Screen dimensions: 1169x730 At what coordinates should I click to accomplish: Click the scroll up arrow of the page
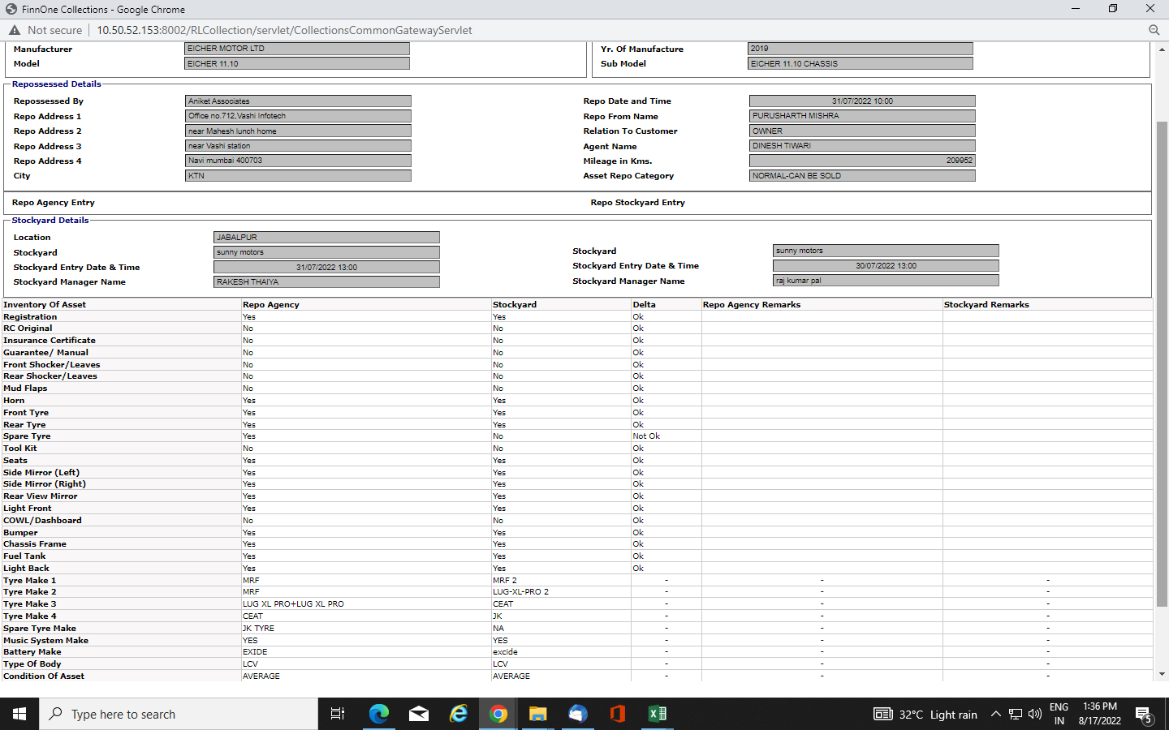pos(1162,49)
